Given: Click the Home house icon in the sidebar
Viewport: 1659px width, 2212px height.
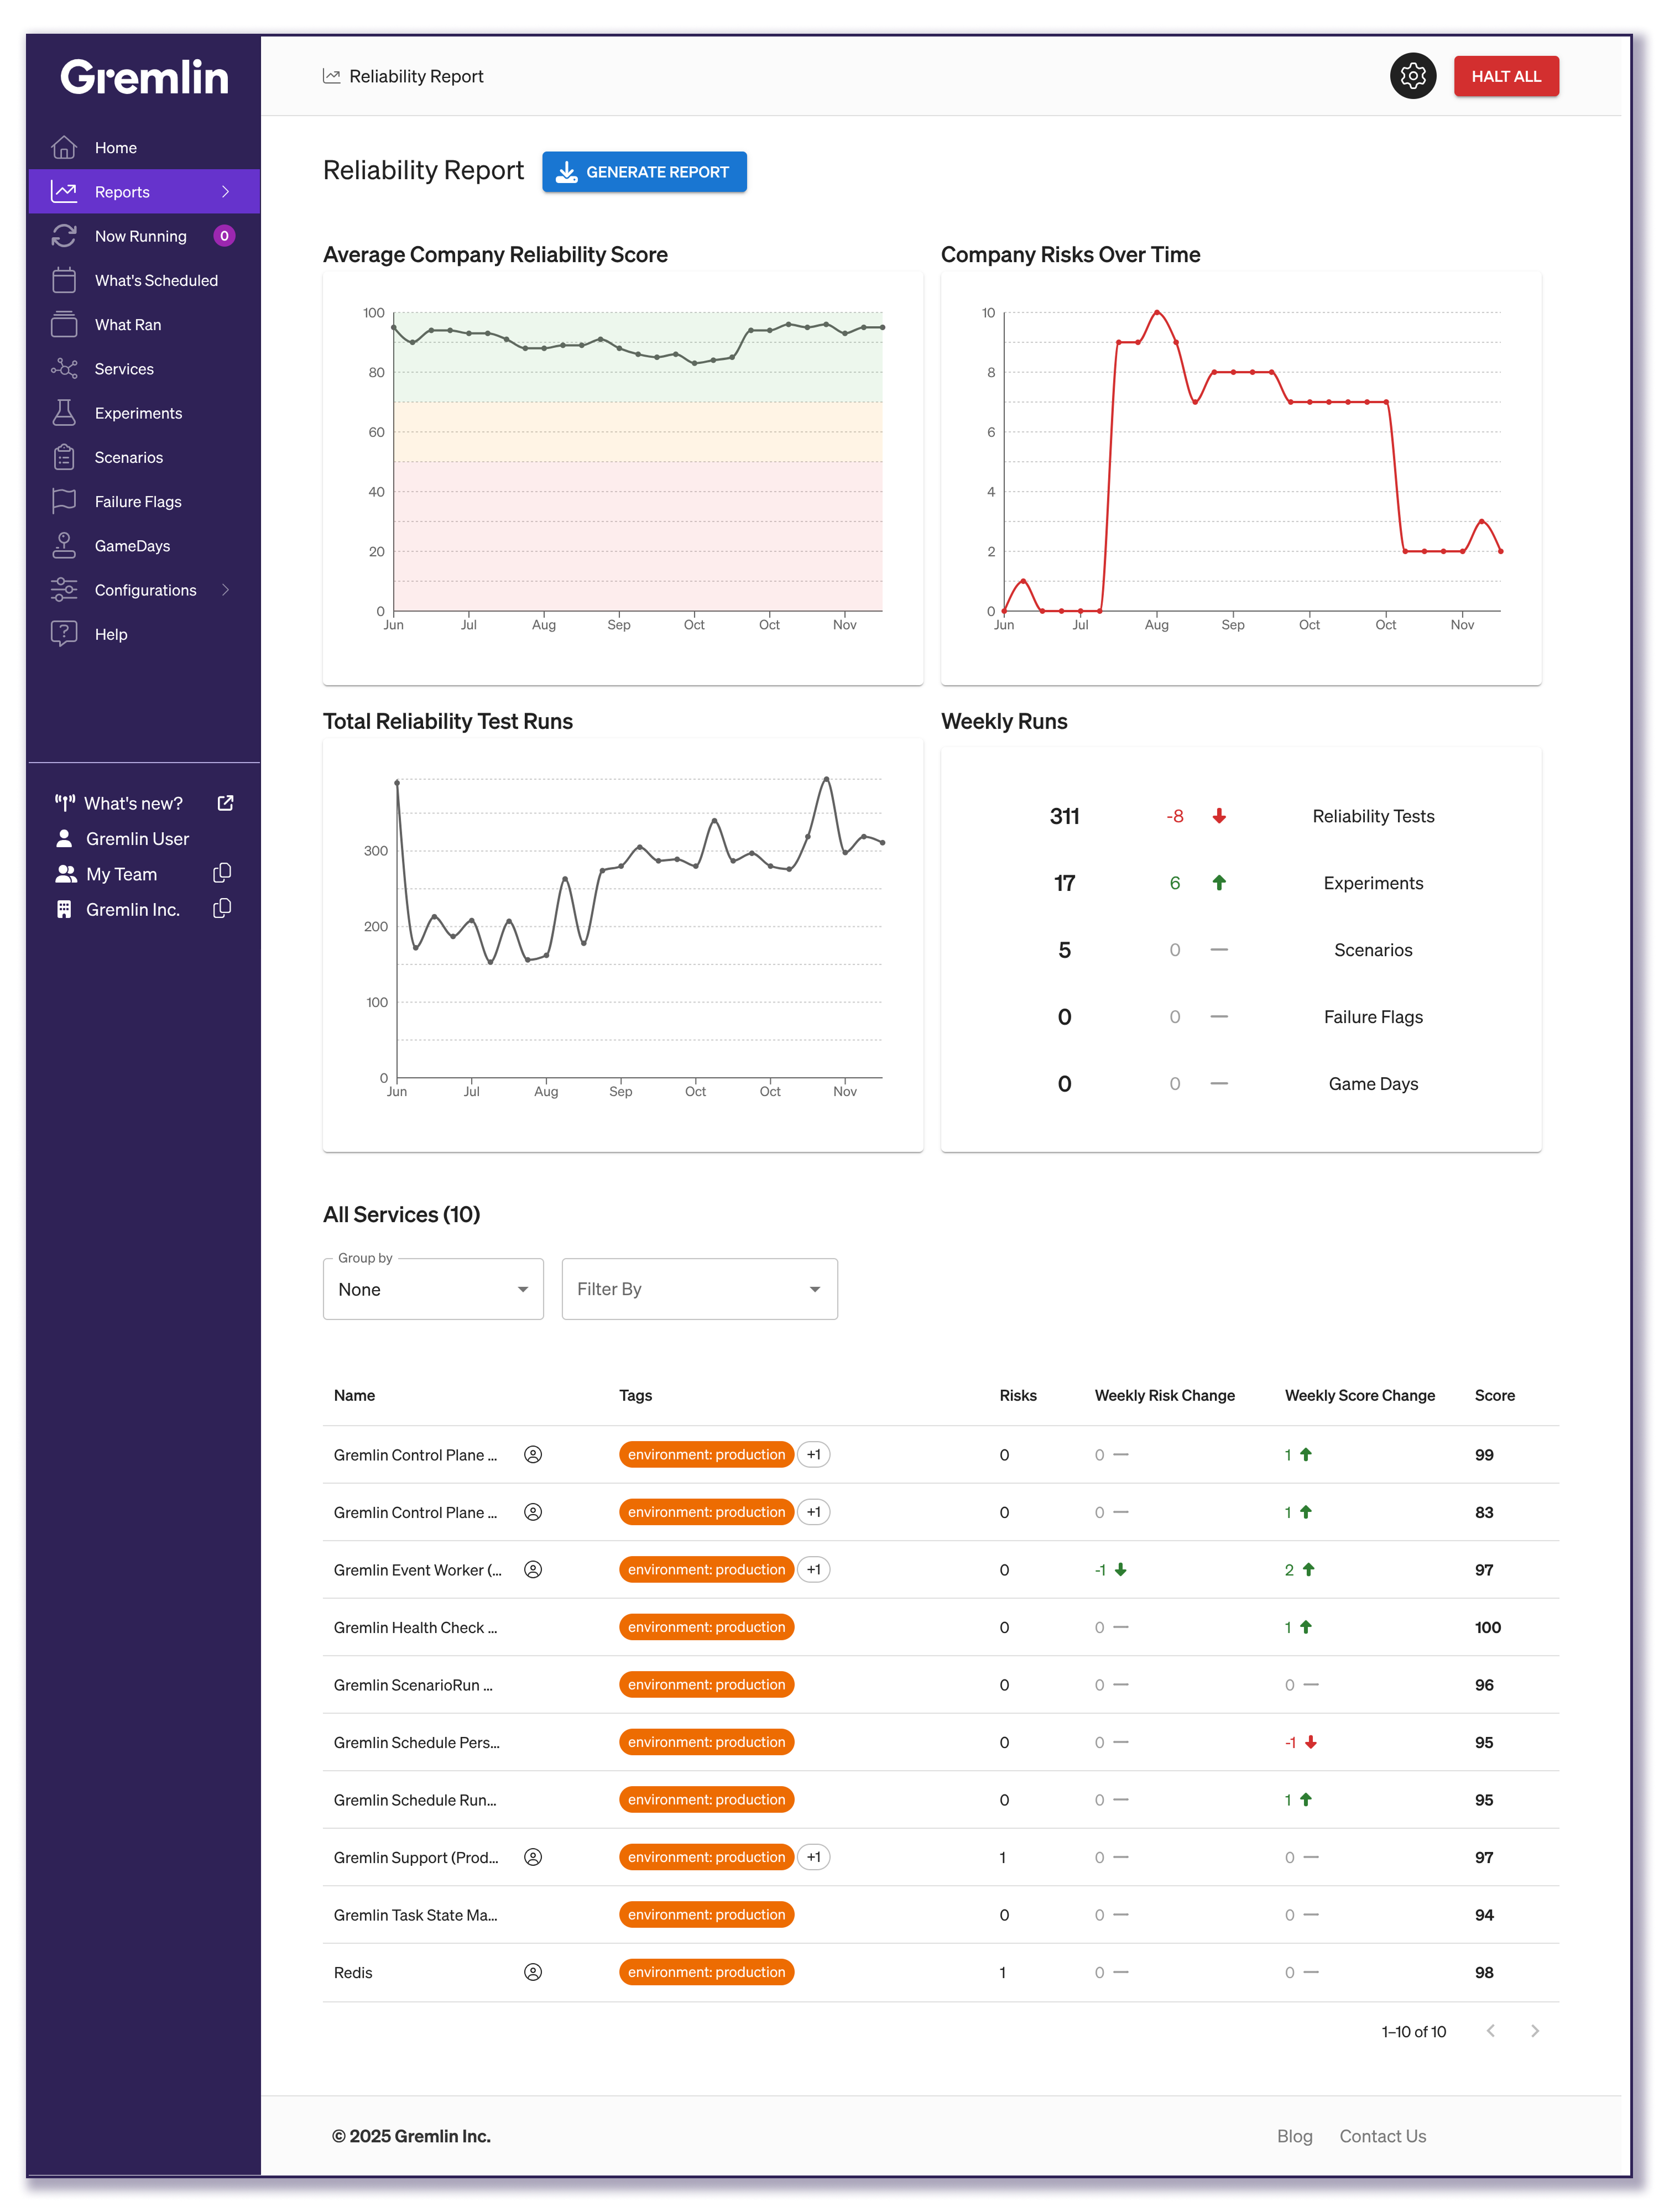Looking at the screenshot, I should pos(64,148).
